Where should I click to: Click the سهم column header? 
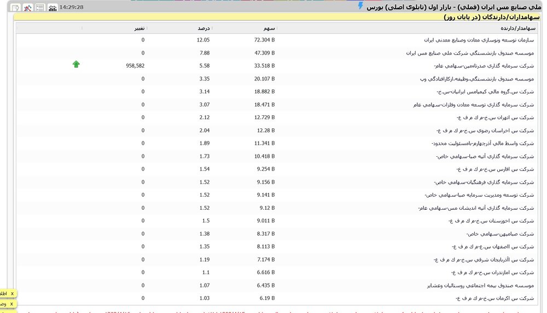coord(269,28)
